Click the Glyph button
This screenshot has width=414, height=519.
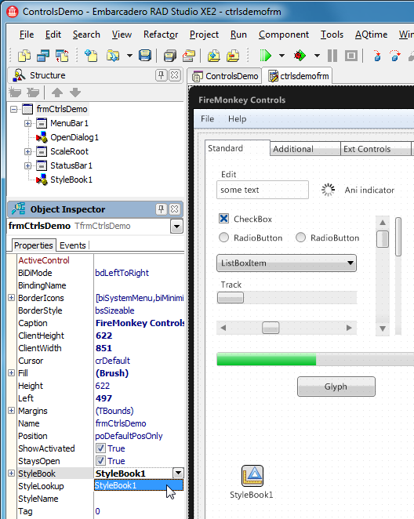336,387
